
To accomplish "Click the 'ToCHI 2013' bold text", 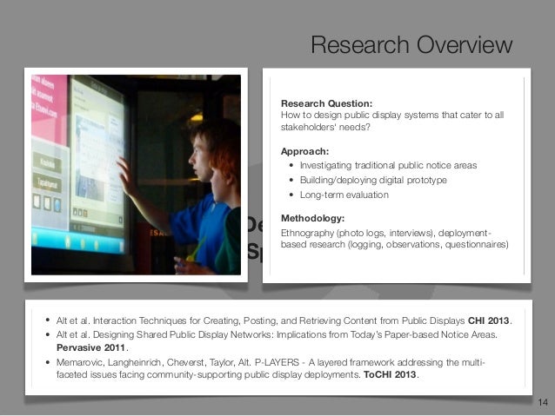I will pyautogui.click(x=390, y=374).
